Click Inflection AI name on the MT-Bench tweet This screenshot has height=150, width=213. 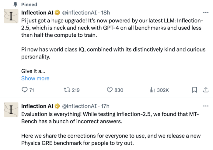coord(37,106)
